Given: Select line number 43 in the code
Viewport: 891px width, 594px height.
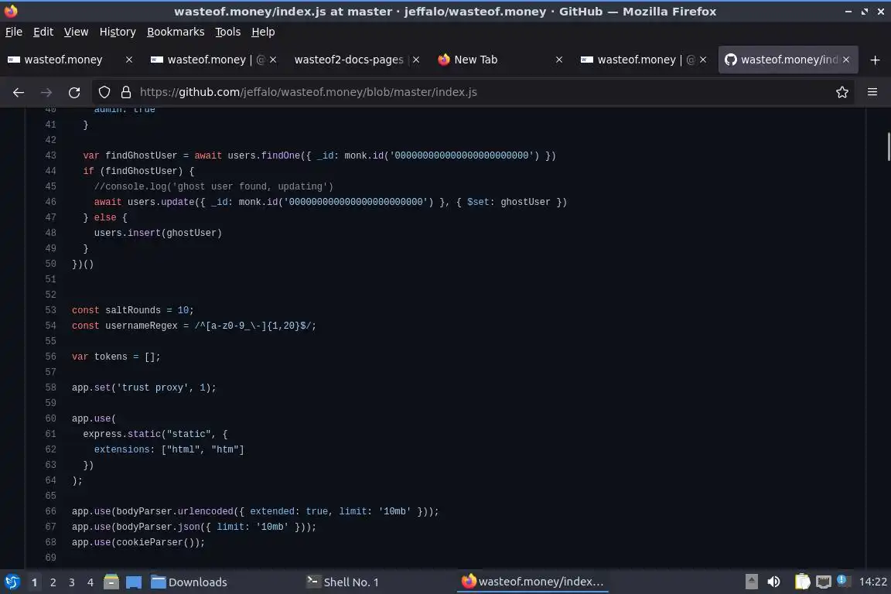Looking at the screenshot, I should 50,155.
